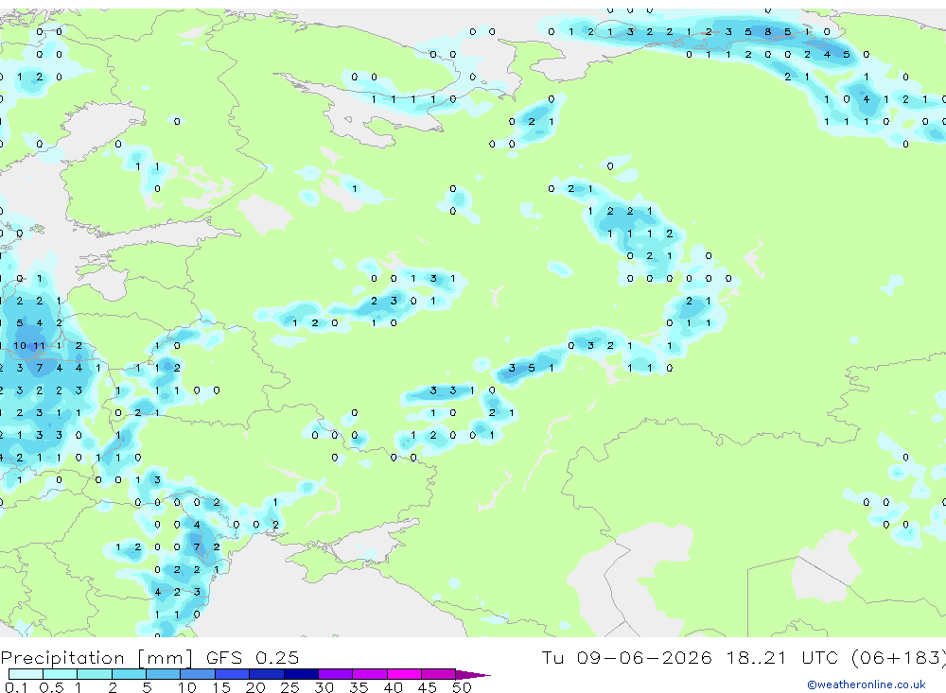Viewport: 946px width, 693px height.
Task: Select the 5–10 mm legend color swatch
Action: pos(163,674)
